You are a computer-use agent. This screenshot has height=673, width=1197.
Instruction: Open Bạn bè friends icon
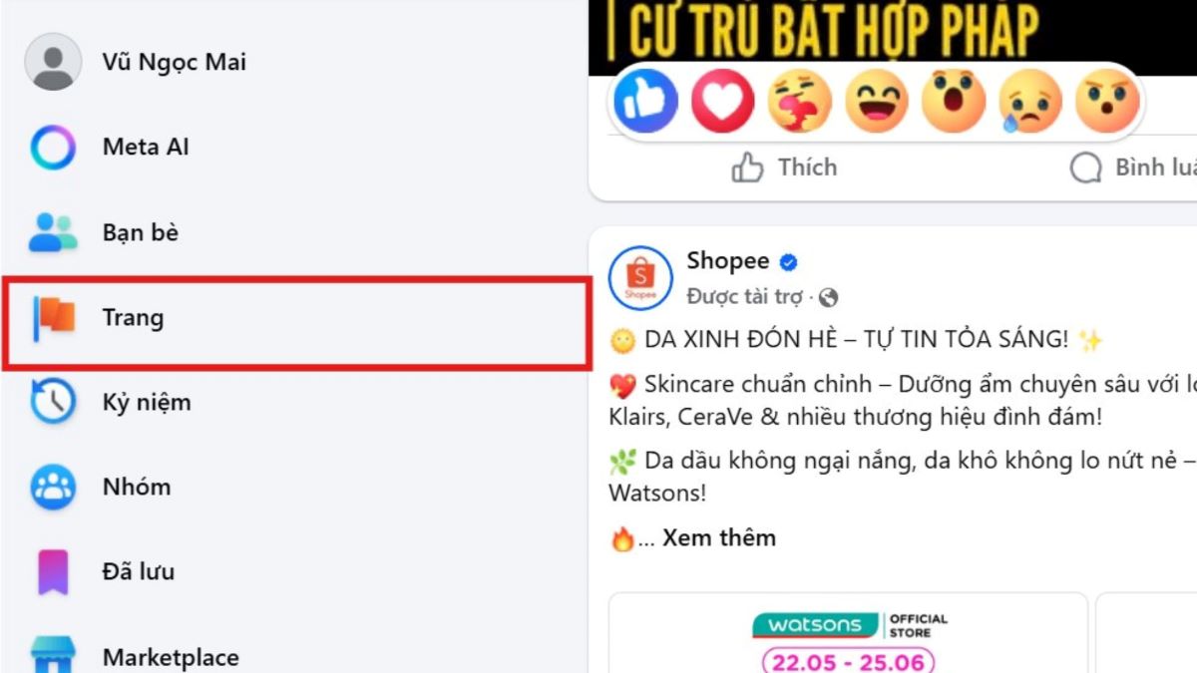pyautogui.click(x=53, y=232)
